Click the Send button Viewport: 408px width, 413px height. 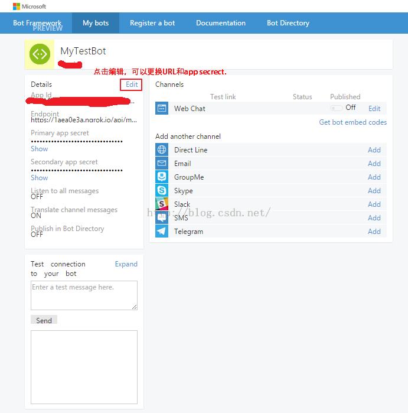44,320
